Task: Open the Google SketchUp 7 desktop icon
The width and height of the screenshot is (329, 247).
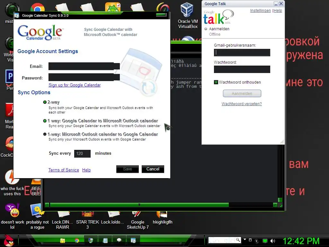Action: click(x=138, y=221)
